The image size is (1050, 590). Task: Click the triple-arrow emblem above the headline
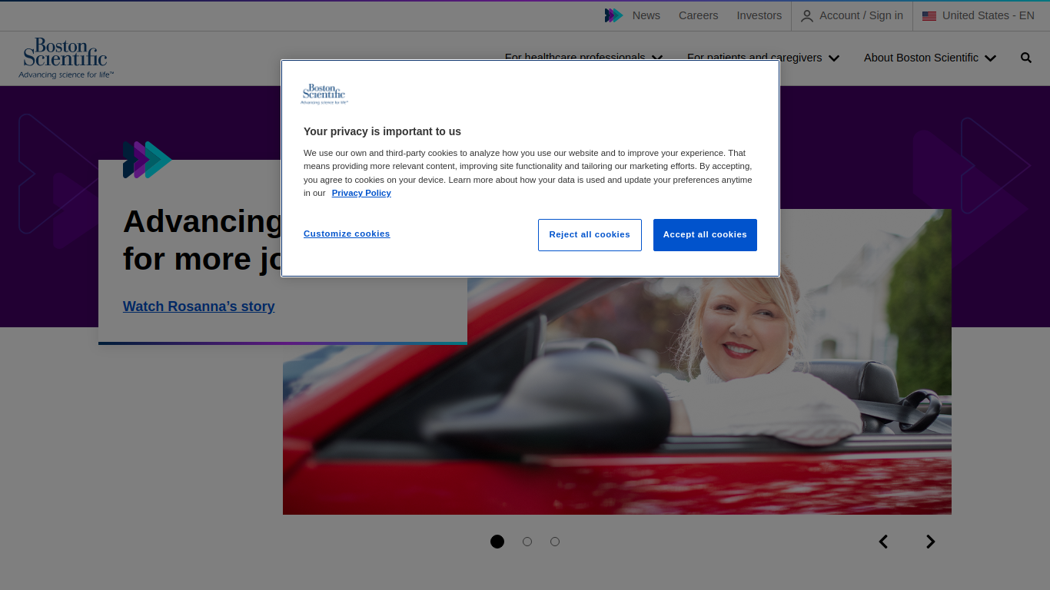tap(147, 160)
